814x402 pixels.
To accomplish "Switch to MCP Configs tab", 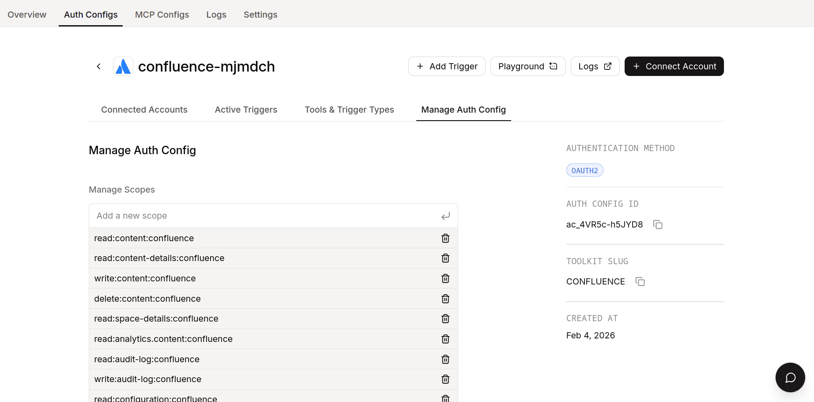I will [x=162, y=15].
